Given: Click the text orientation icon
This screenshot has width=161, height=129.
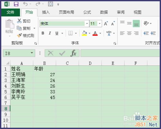Looking at the screenshot, I should 146,23.
